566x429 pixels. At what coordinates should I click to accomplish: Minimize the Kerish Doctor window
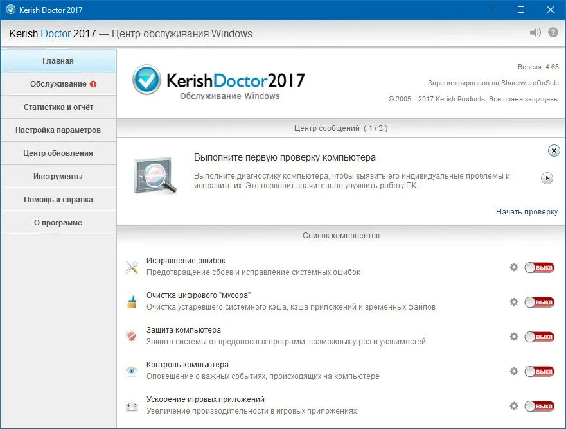[x=492, y=10]
